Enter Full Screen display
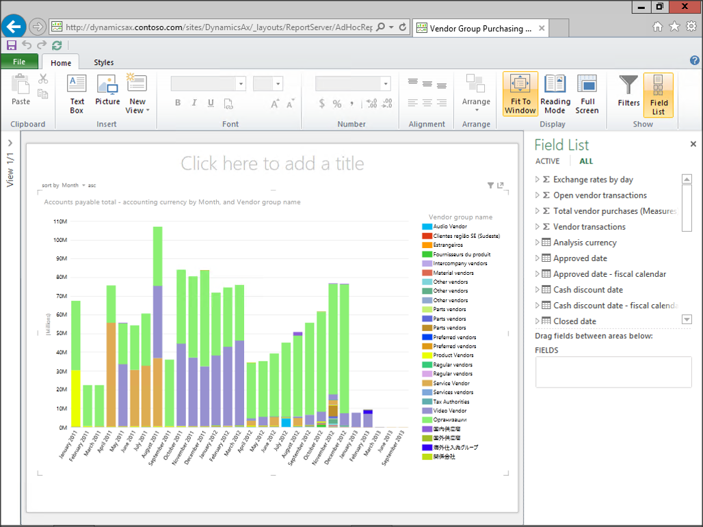703x527 pixels. (587, 94)
